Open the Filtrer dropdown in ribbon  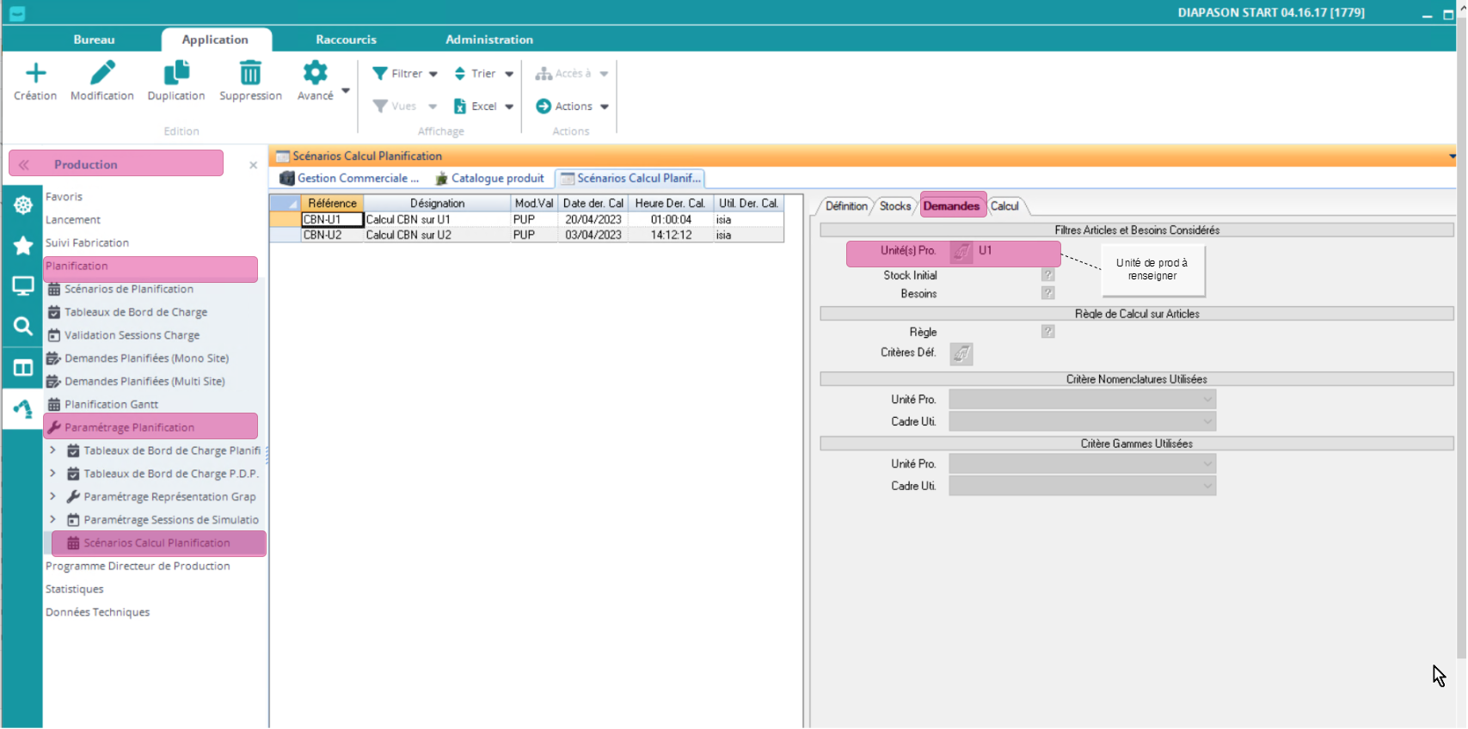(406, 74)
